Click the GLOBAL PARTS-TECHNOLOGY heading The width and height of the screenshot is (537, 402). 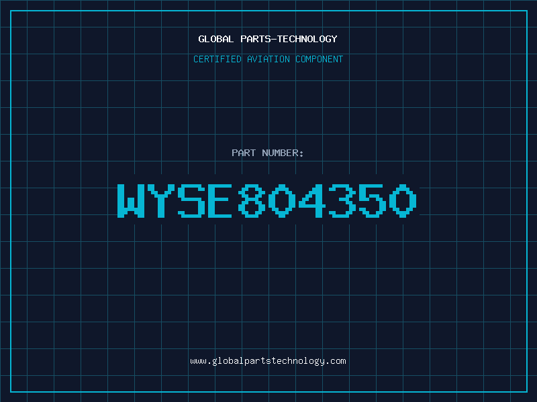tap(268, 39)
